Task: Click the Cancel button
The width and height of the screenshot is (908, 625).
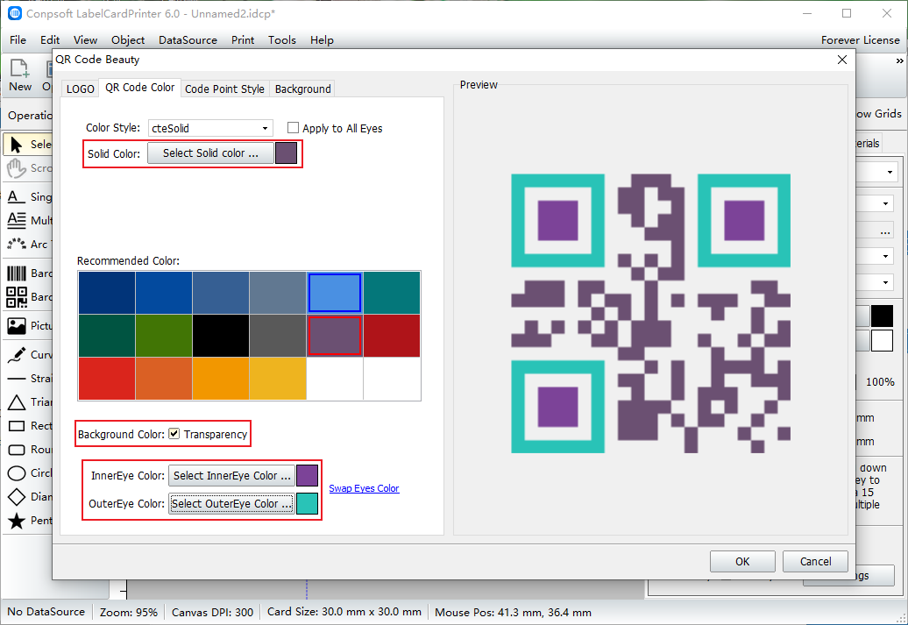Action: (815, 561)
